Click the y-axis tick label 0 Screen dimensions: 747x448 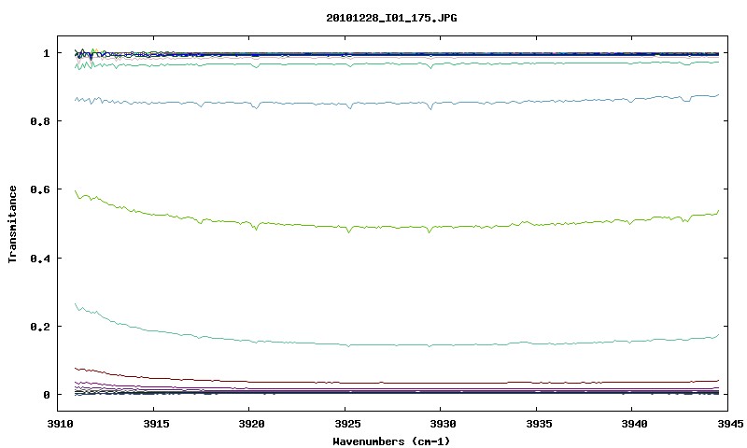pos(46,395)
